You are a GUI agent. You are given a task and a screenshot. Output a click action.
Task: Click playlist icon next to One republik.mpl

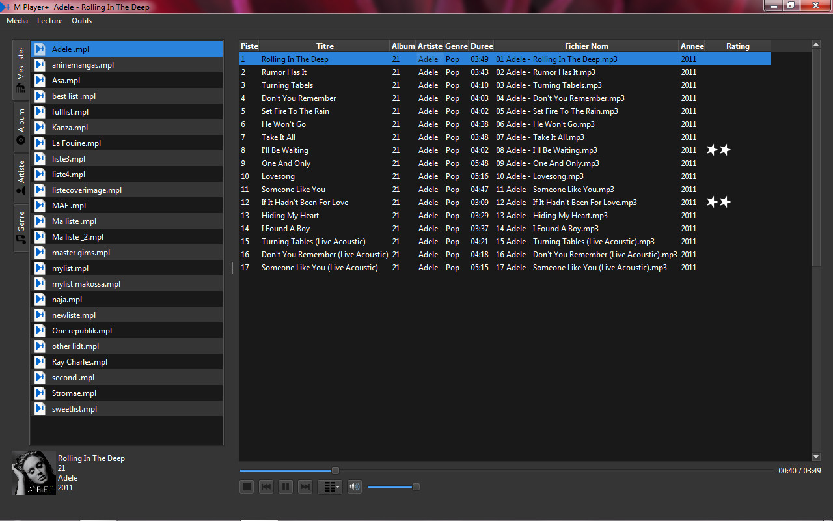[40, 330]
